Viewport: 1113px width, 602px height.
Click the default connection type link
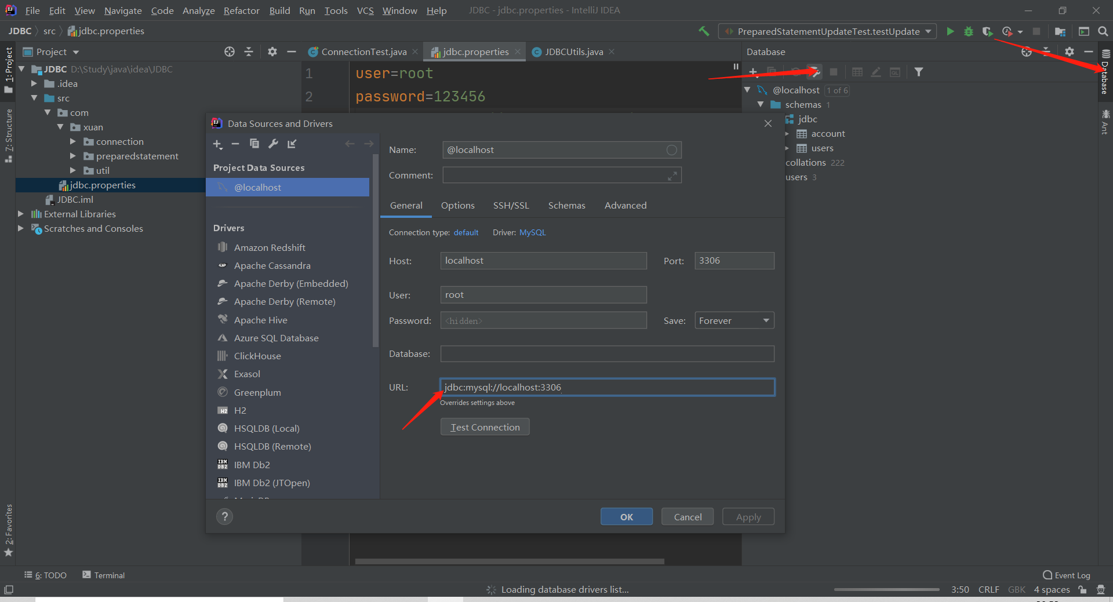click(466, 232)
